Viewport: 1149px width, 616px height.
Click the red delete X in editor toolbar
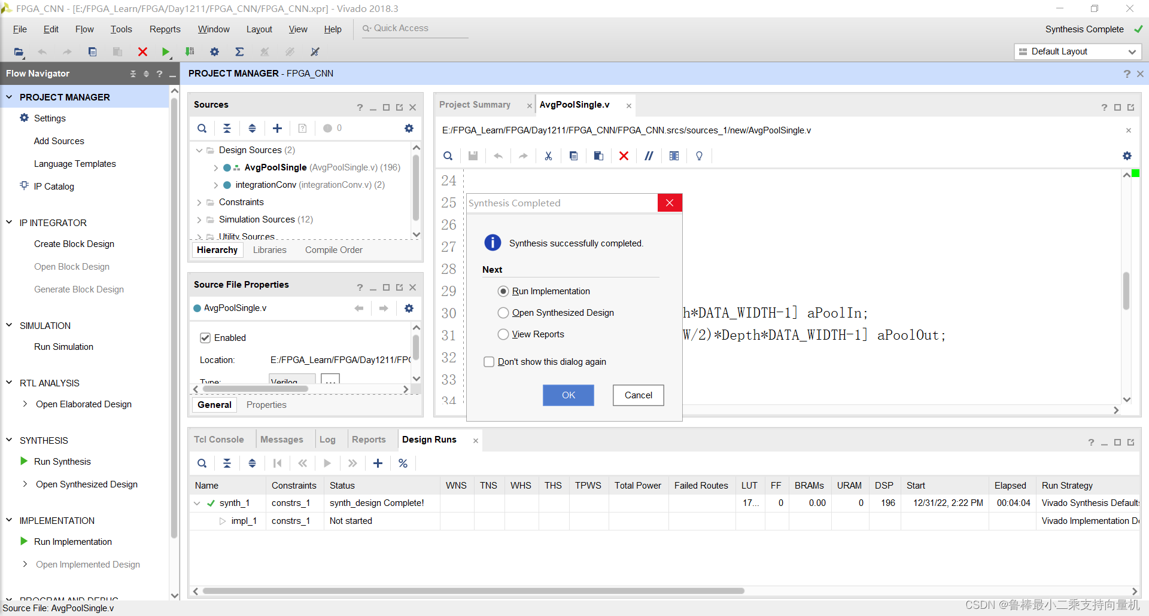624,156
